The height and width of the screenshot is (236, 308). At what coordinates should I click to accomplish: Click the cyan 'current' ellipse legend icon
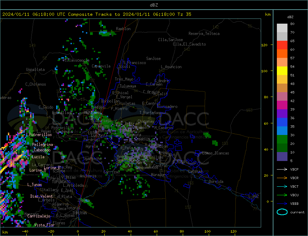282,212
